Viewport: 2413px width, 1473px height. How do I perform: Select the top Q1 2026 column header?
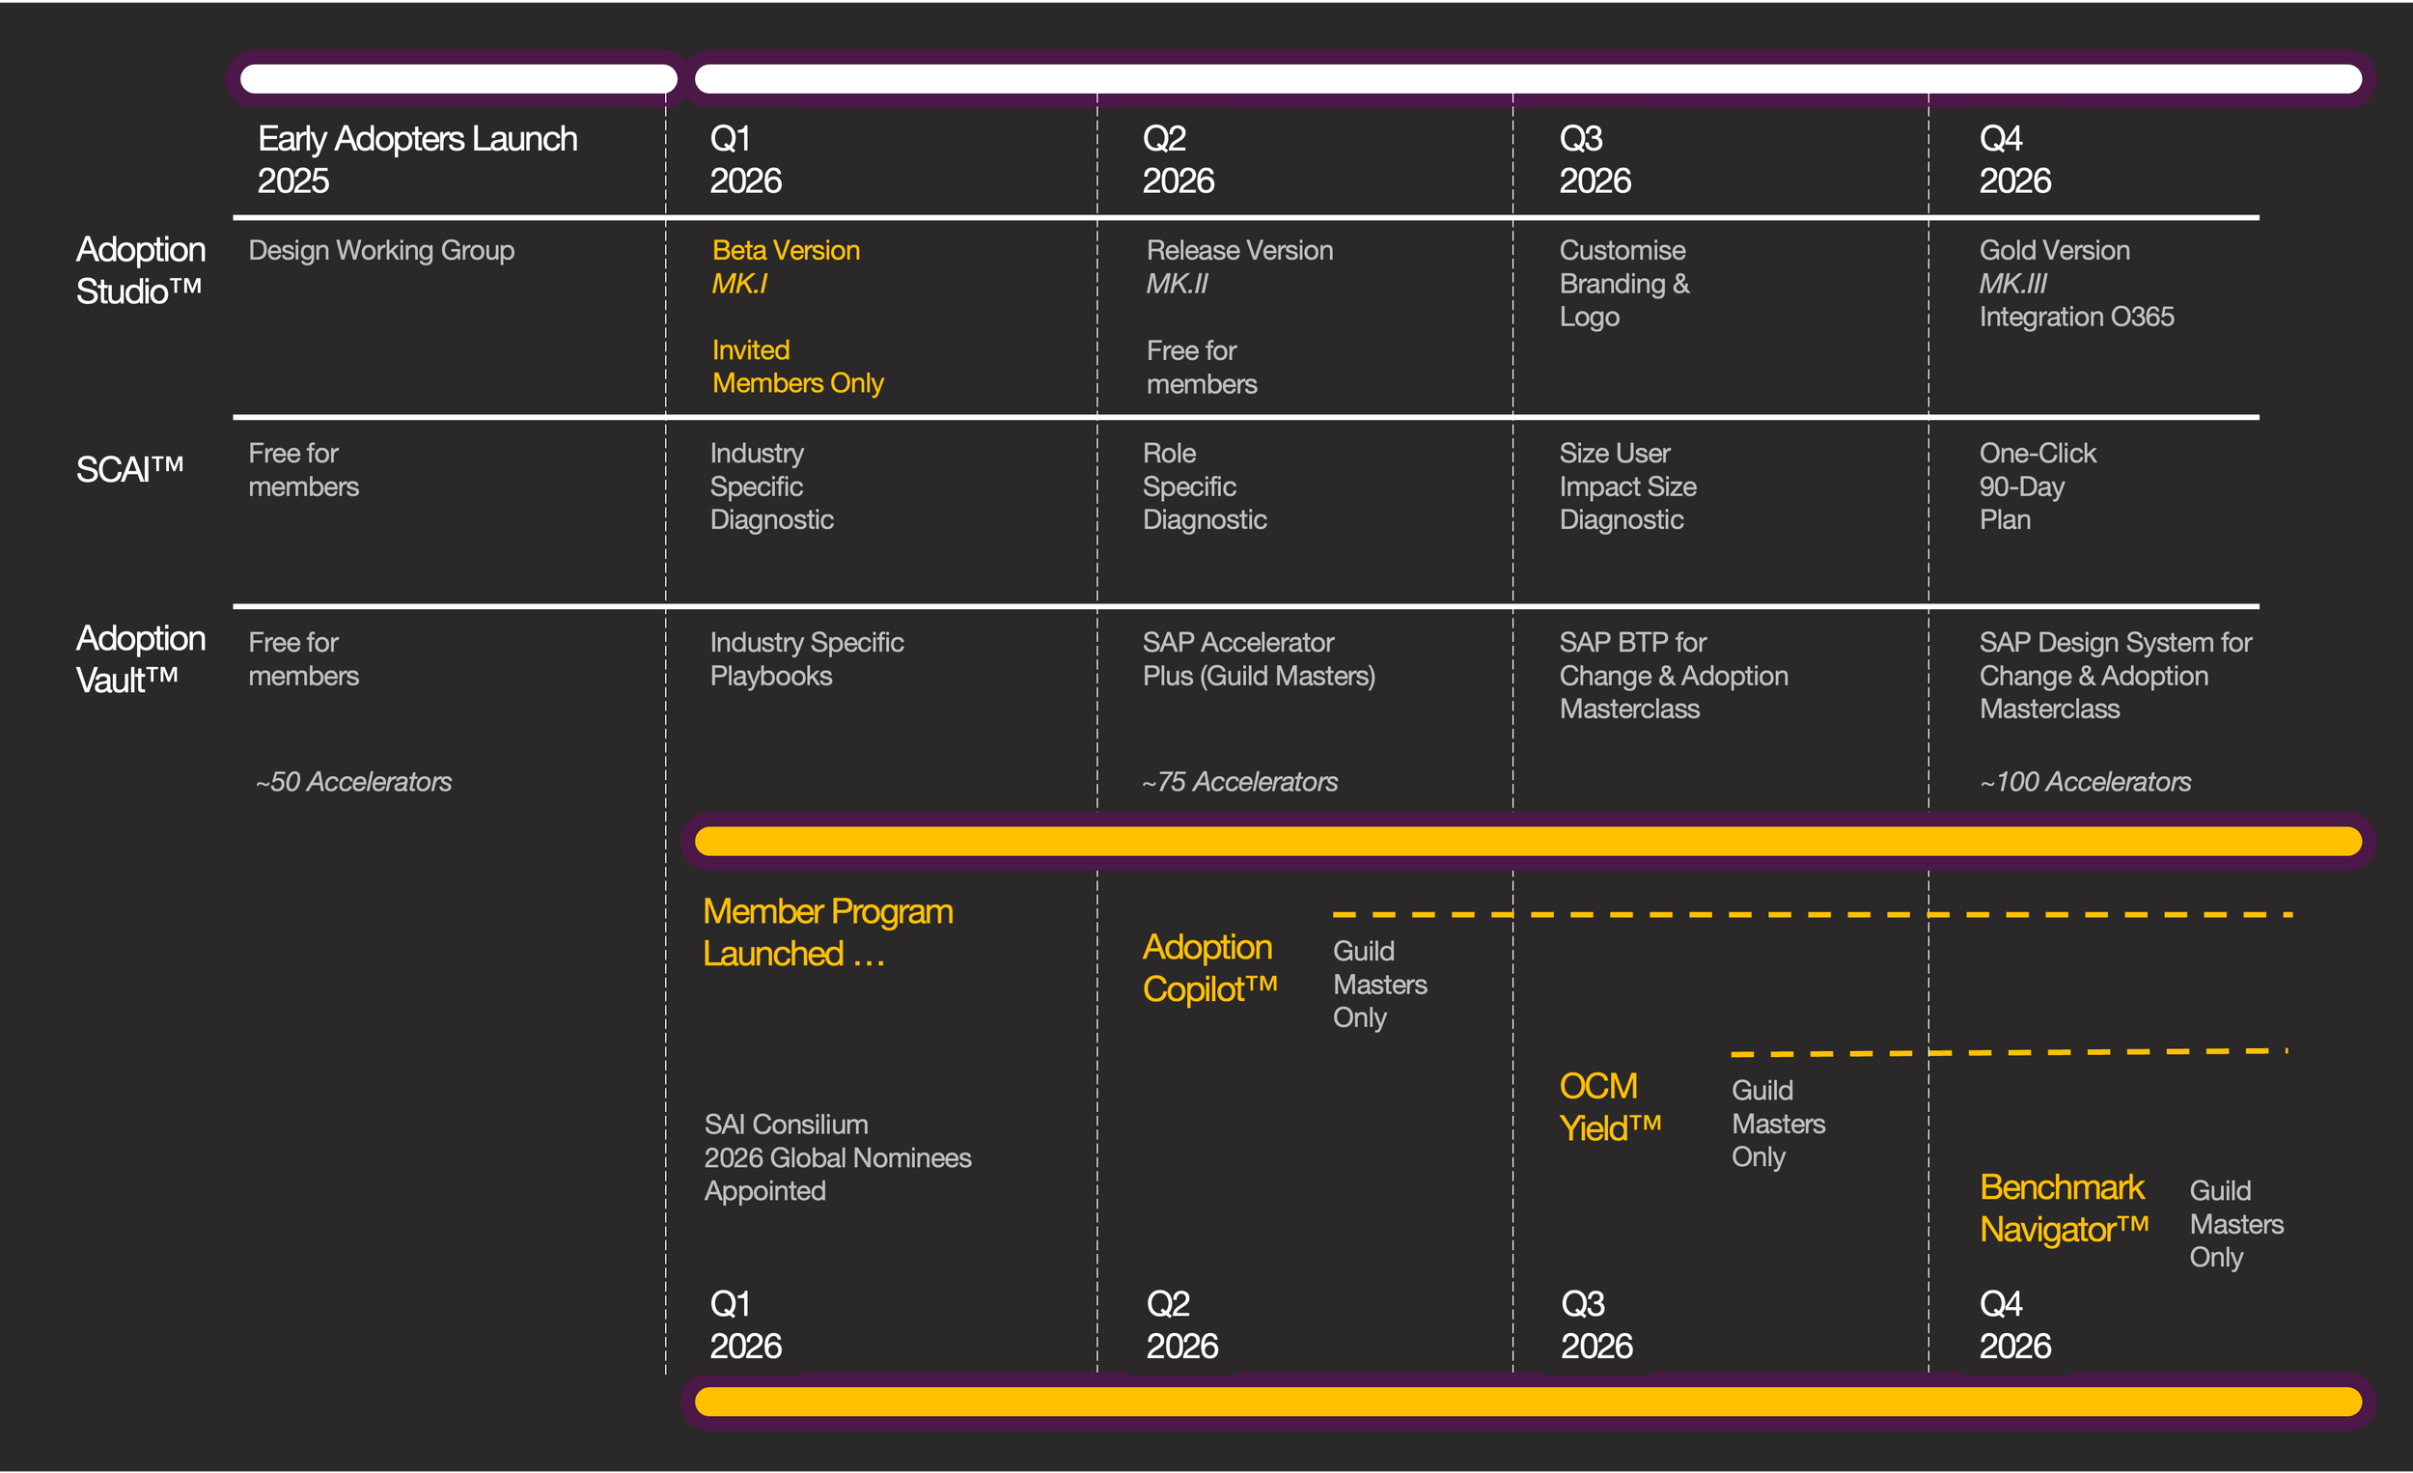click(x=745, y=159)
